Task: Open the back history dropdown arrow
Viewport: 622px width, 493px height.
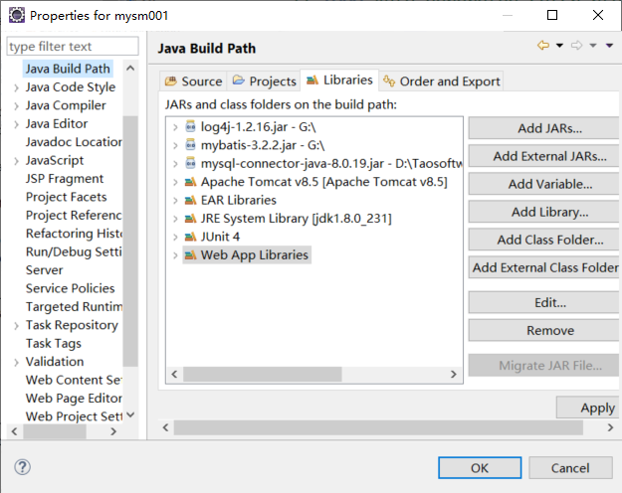Action: 559,46
